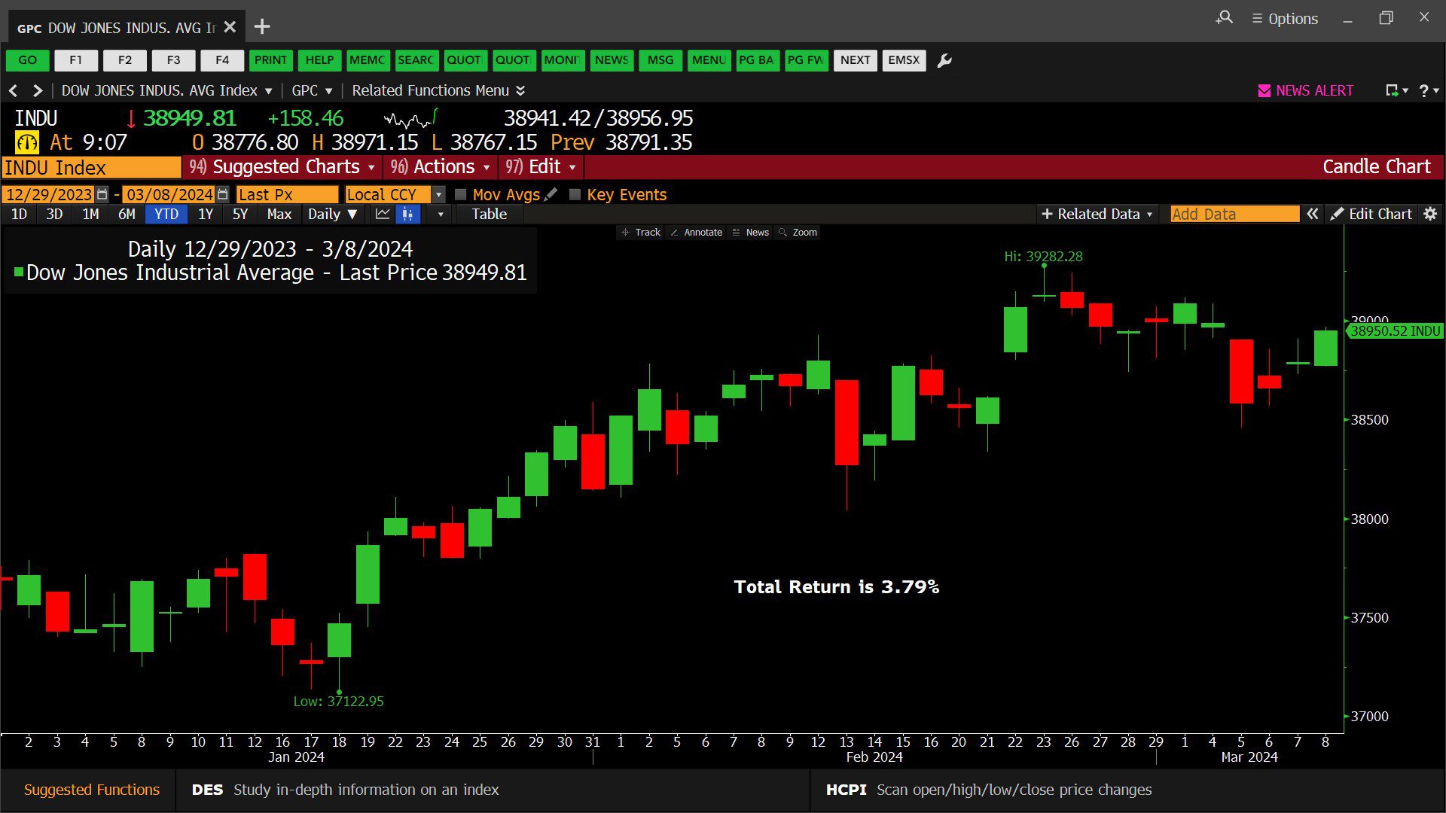Activate the Track crosshair tool
Viewport: 1446px width, 813px height.
click(x=641, y=233)
